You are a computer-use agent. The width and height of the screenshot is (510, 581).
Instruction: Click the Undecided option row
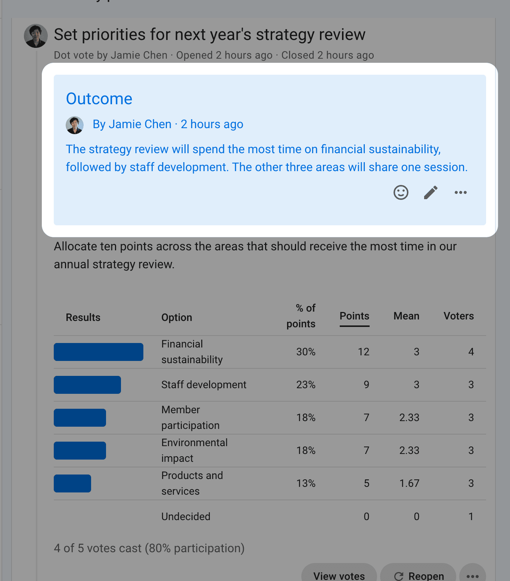click(270, 516)
